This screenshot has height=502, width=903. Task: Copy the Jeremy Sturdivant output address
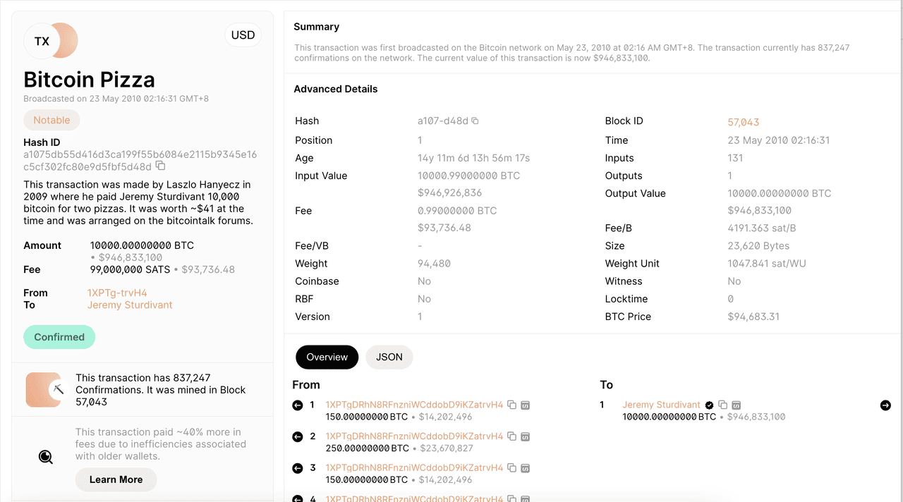point(722,405)
